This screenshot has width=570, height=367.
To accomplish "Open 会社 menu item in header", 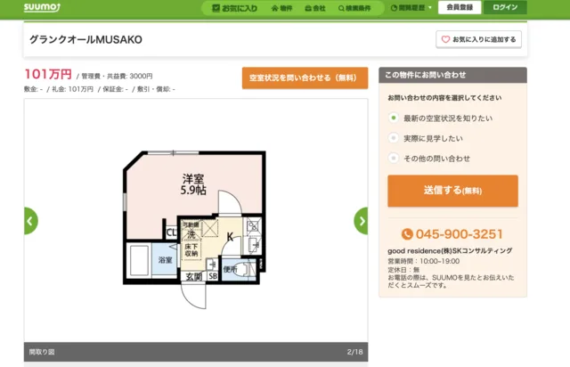I will 314,8.
